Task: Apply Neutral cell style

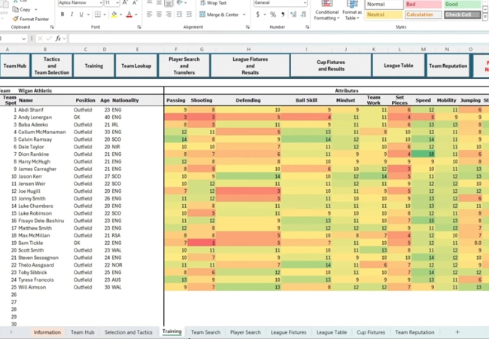Action: click(384, 14)
